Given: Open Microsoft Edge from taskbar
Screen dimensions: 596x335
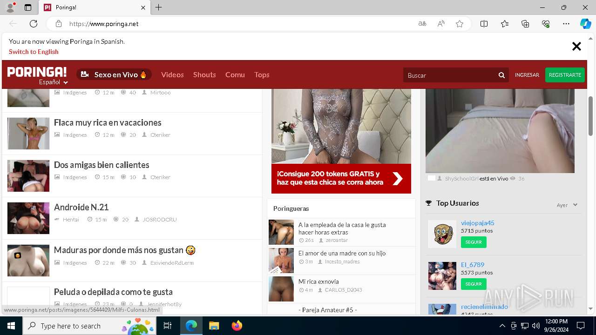Looking at the screenshot, I should tap(191, 326).
